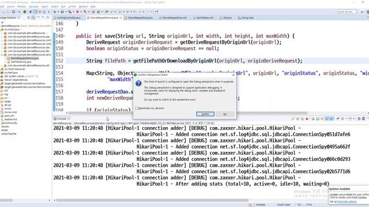Click No in the perspective switch dialog

click(x=225, y=114)
